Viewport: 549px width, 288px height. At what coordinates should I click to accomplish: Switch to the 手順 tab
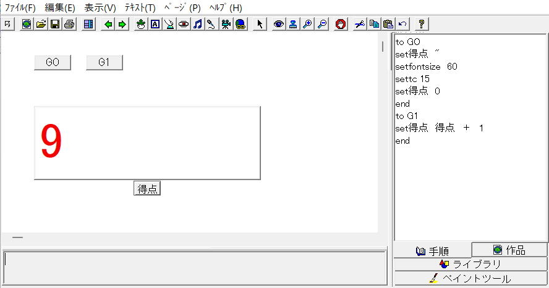coord(432,250)
